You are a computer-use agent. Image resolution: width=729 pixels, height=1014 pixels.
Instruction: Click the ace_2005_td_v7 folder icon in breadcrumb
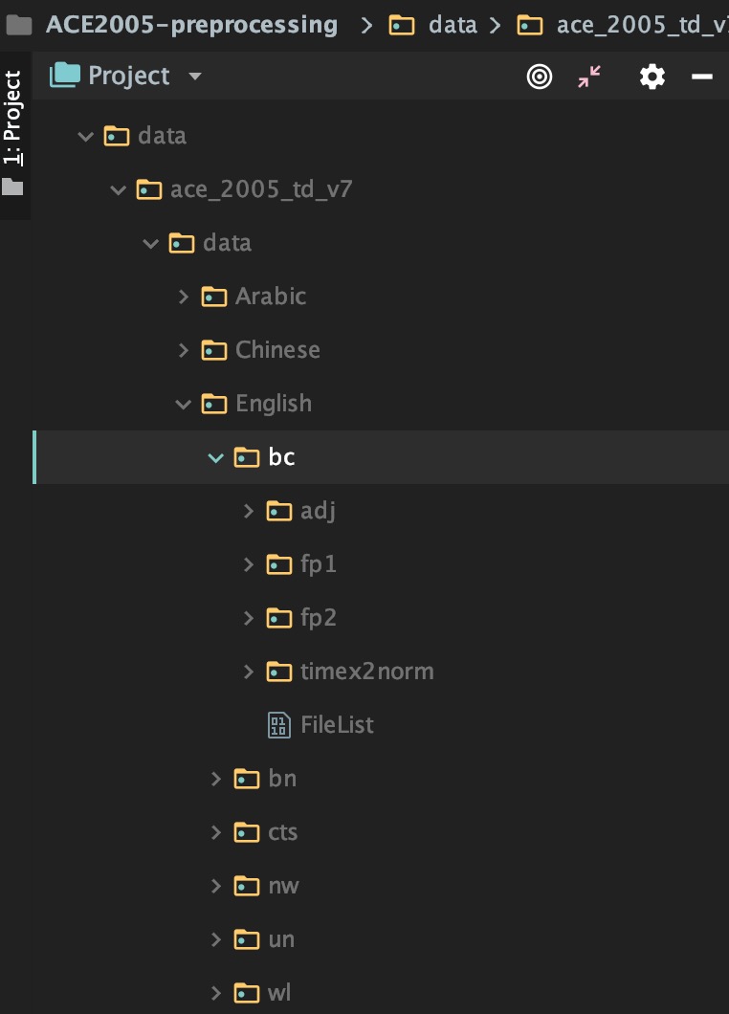530,25
